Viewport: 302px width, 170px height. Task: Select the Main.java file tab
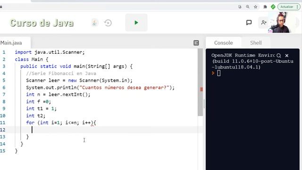11,43
